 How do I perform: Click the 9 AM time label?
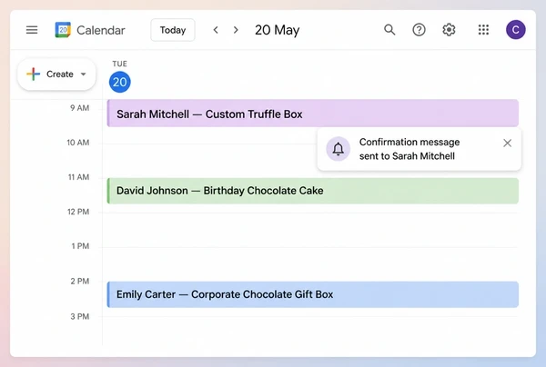click(80, 108)
